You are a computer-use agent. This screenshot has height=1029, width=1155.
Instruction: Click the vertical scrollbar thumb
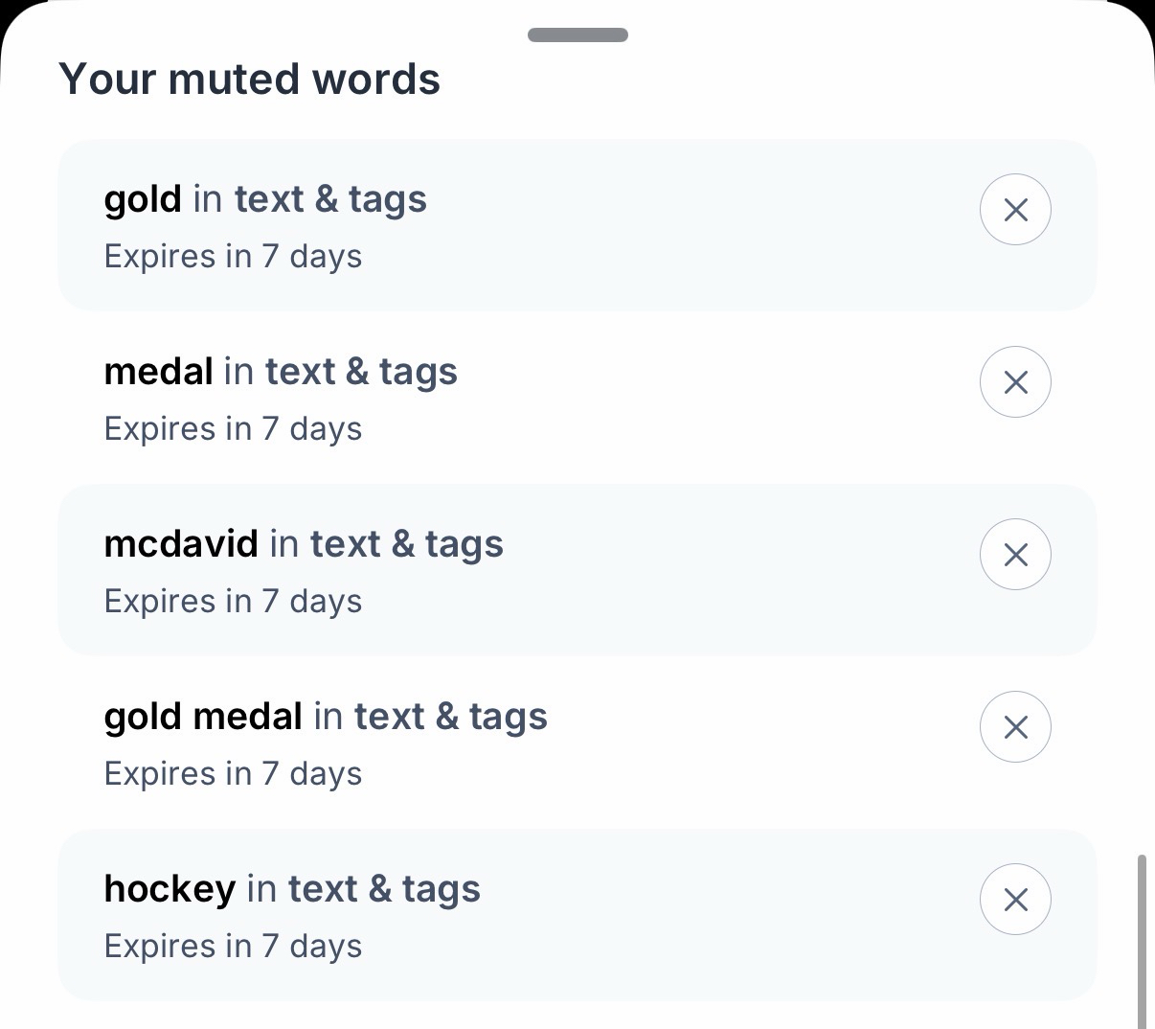pyautogui.click(x=1141, y=939)
